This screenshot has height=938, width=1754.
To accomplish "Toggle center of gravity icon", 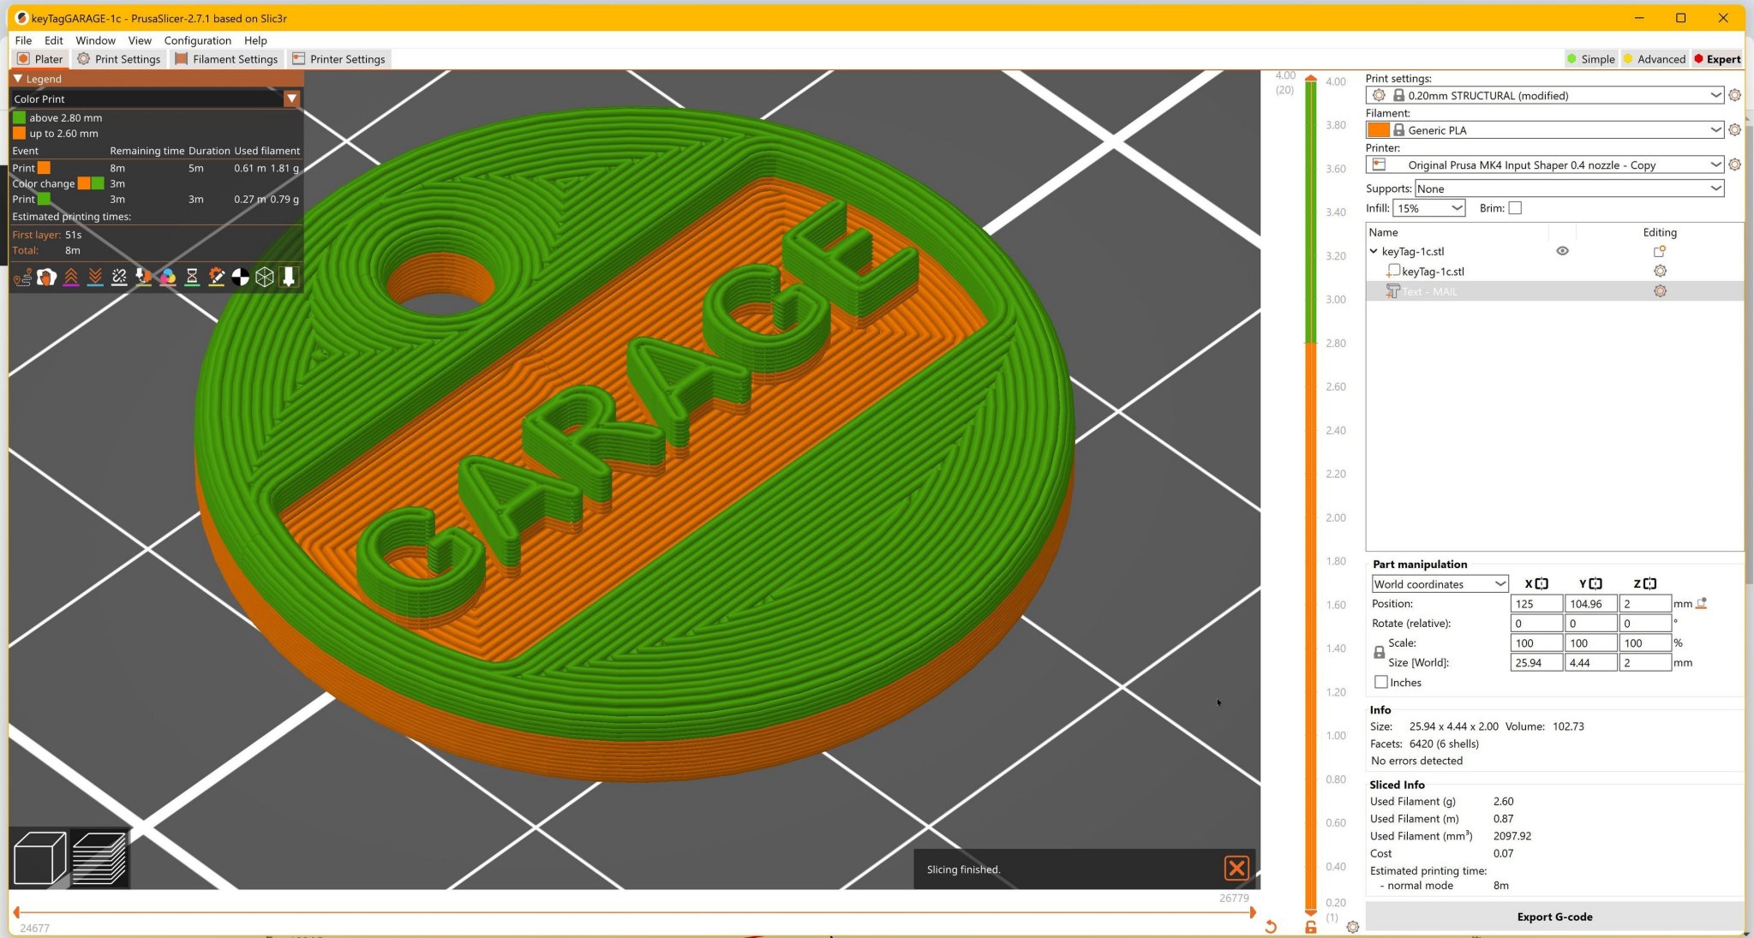I will tap(241, 277).
